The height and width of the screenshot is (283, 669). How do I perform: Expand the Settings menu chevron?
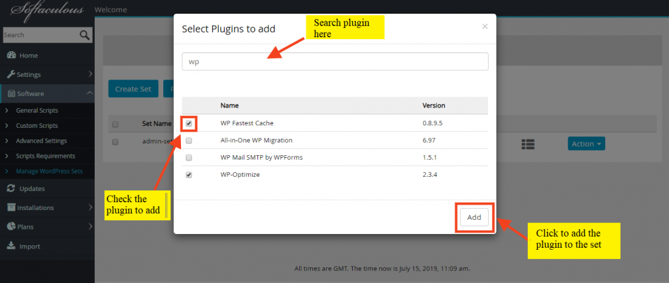90,74
